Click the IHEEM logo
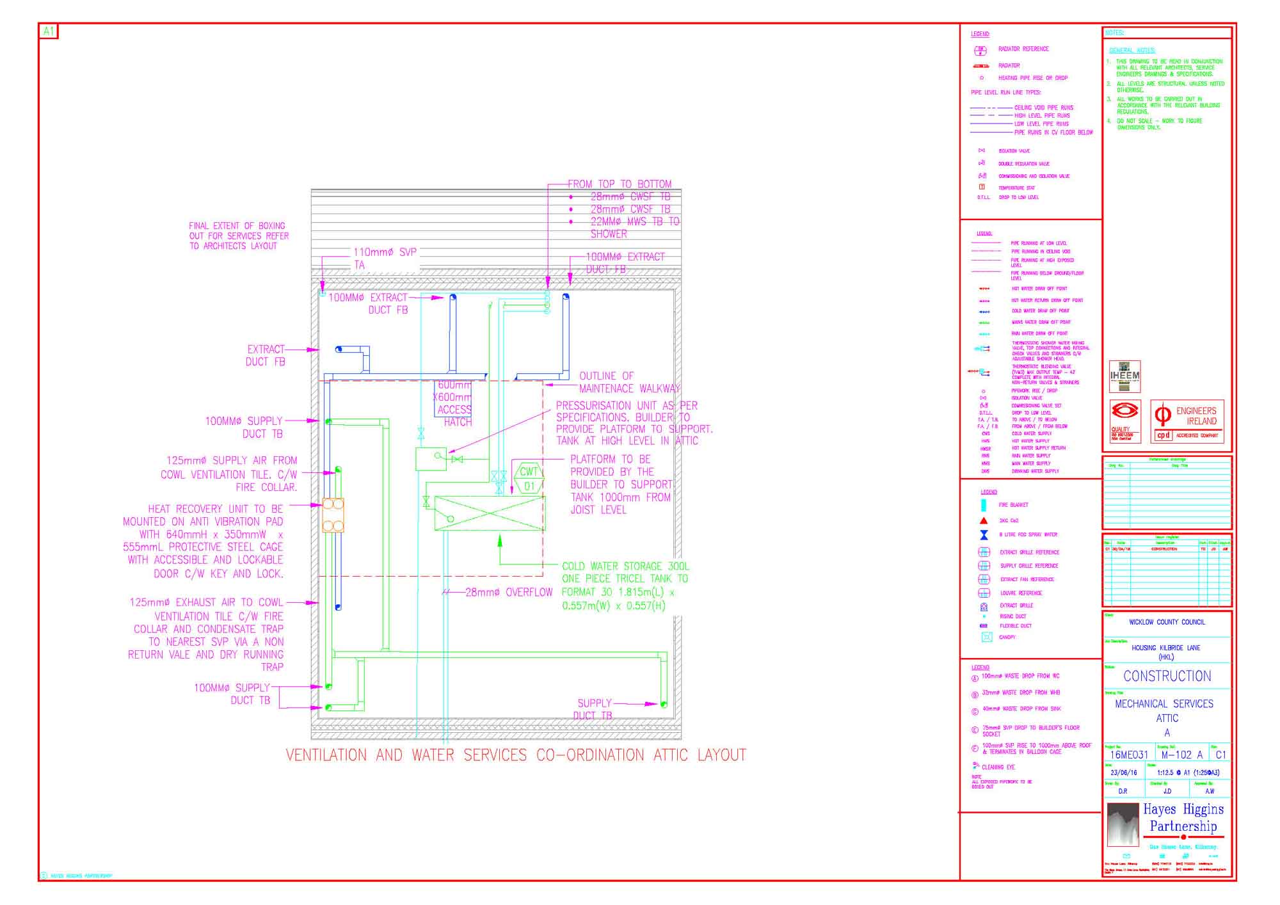The height and width of the screenshot is (905, 1280). [1124, 376]
